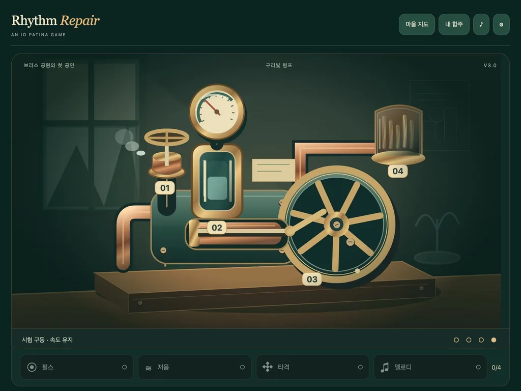Go to the filled fourth step dot
This screenshot has width=521, height=391.
click(494, 340)
